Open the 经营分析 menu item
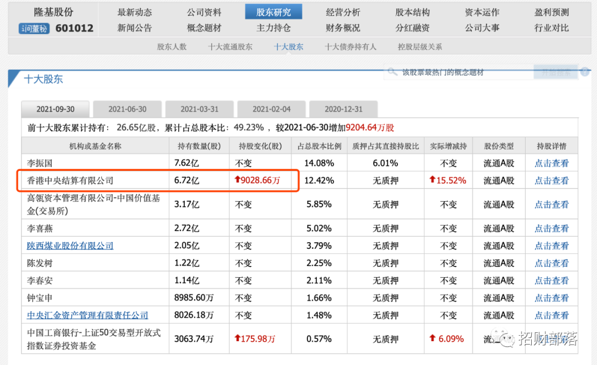 pyautogui.click(x=344, y=11)
